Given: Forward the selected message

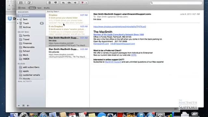Looking at the screenshot, I should click(75, 3).
